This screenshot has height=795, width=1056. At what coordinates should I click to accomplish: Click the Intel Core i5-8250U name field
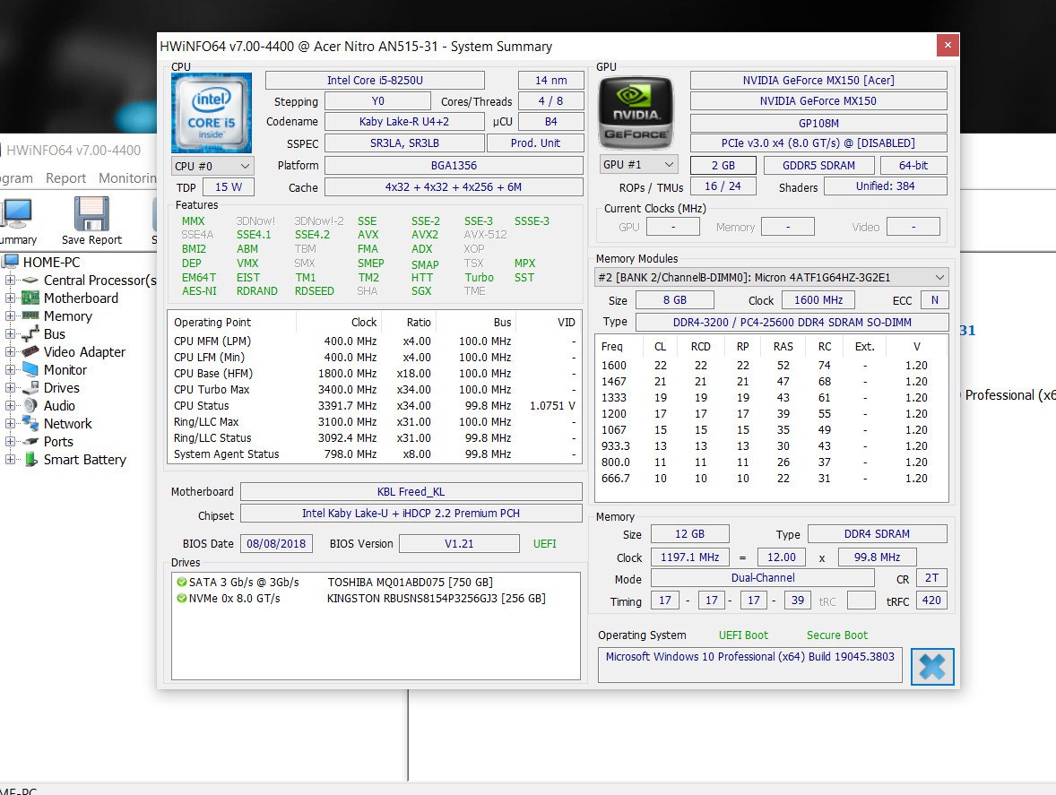point(375,80)
